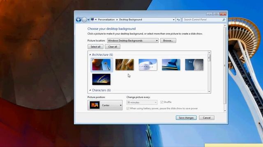This screenshot has width=263, height=147.
Task: Click the Choose your desktop background heading
Action: (111, 29)
